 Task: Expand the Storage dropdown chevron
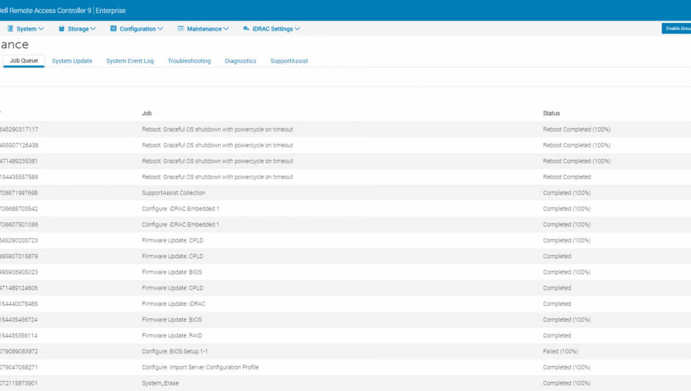point(93,28)
